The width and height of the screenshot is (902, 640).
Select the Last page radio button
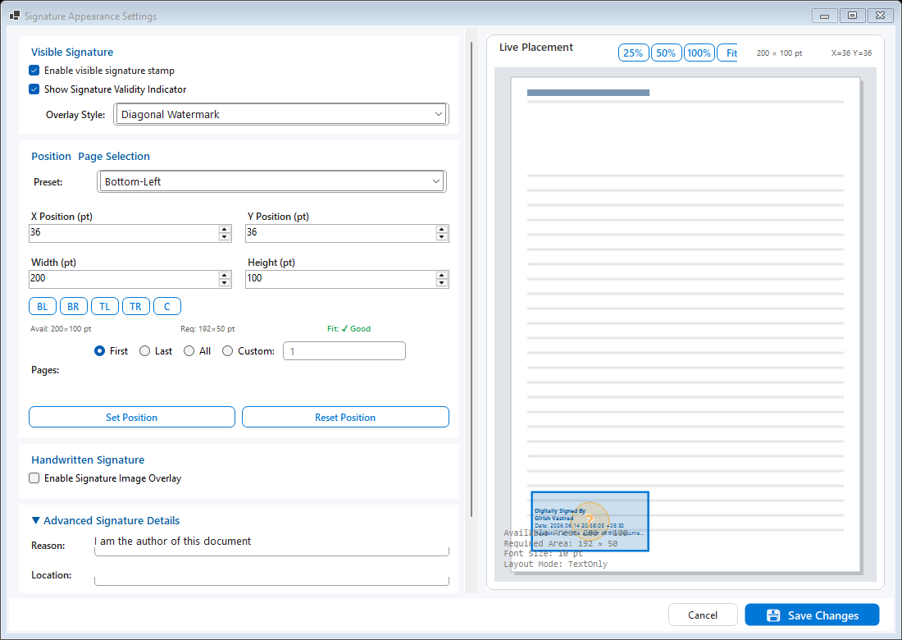tap(144, 351)
